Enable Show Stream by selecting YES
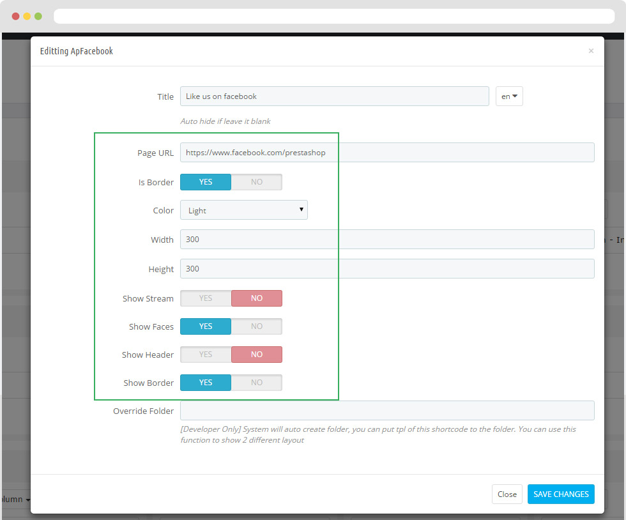The height and width of the screenshot is (520, 626). point(206,298)
